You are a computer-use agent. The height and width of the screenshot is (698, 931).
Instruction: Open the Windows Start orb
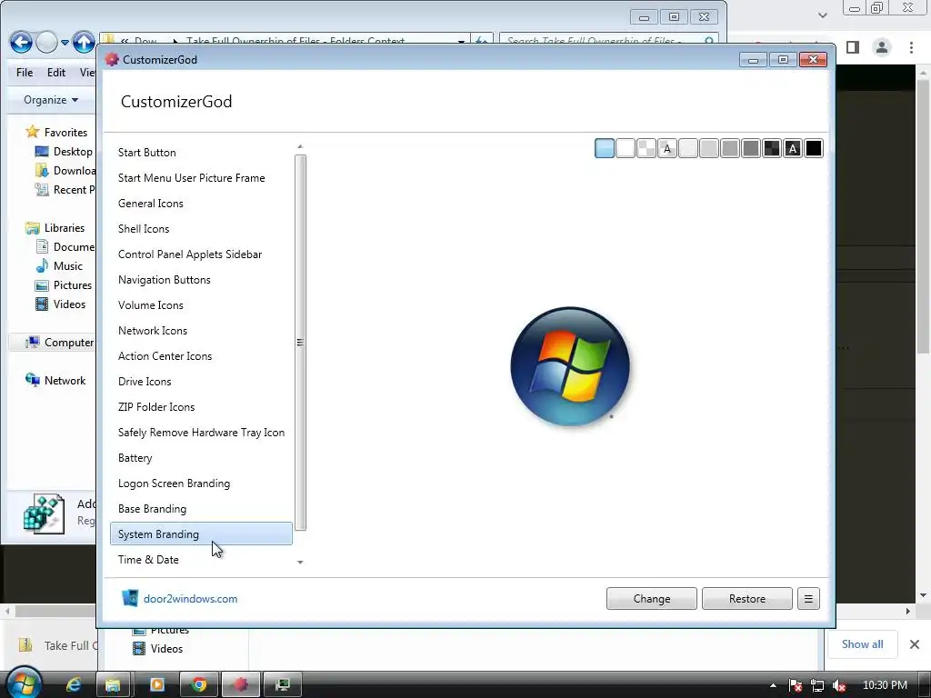[25, 683]
